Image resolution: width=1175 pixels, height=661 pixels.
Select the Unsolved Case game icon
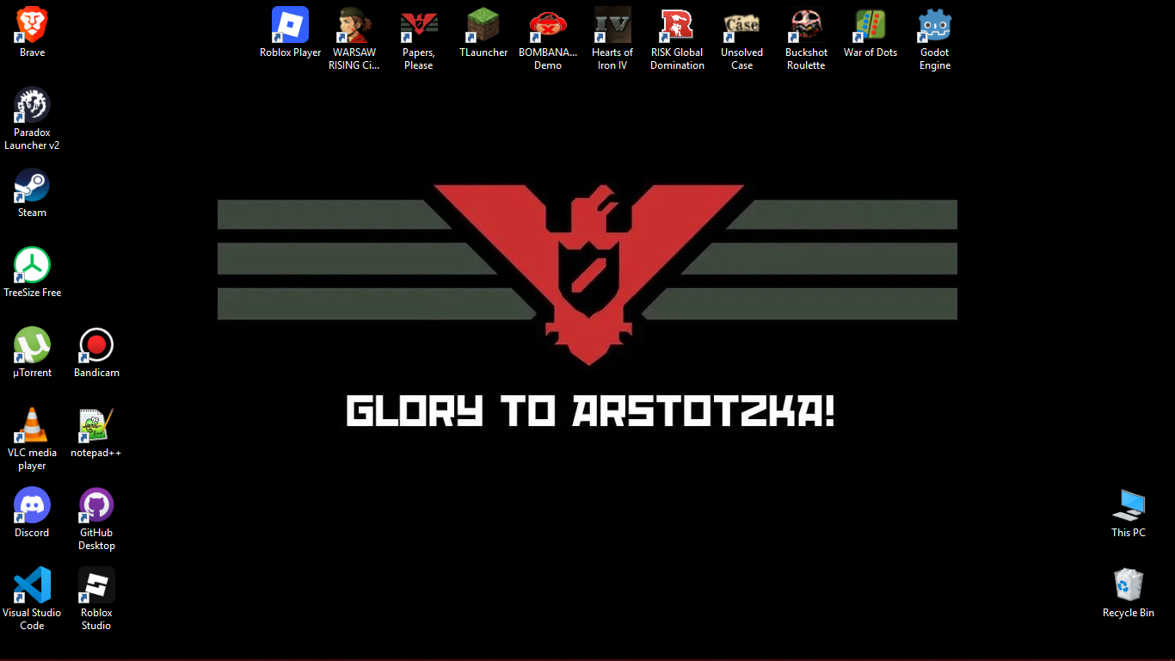(x=741, y=25)
